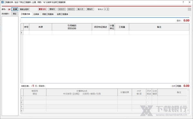
Task: Click the 项目特征描述 column header
Action: coord(100,27)
